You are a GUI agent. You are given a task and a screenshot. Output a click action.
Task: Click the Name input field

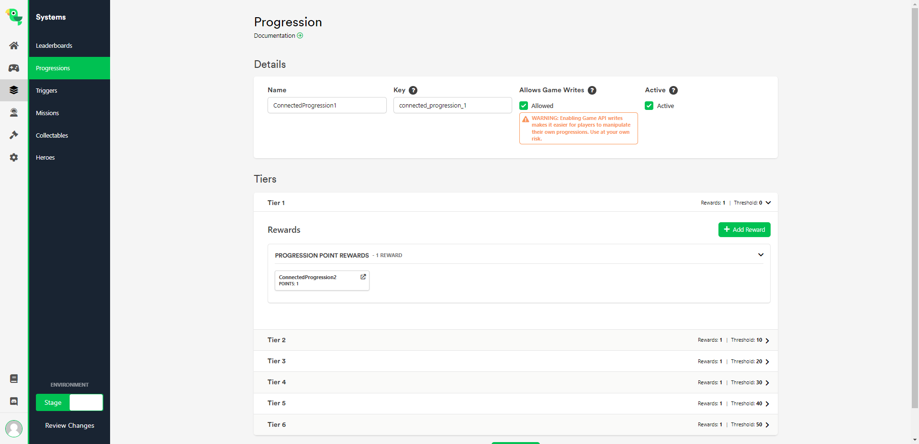click(x=327, y=105)
